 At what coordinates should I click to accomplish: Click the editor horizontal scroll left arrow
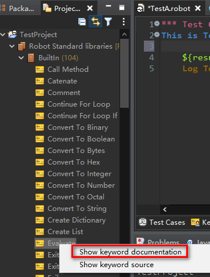pyautogui.click(x=165, y=209)
